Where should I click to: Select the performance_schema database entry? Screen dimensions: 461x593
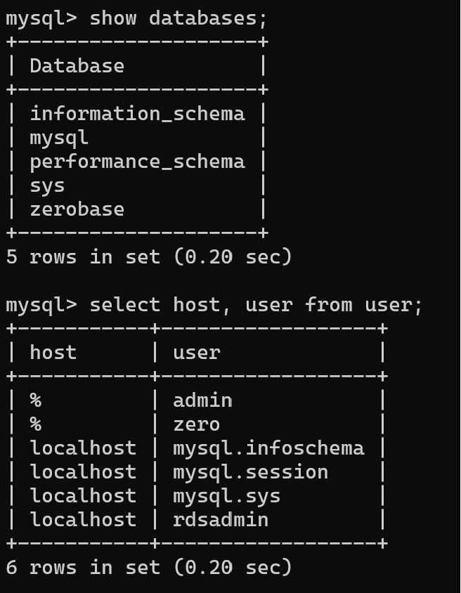pos(137,162)
